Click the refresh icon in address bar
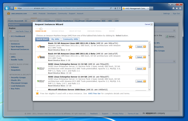This screenshot has width=188, height=121. [x=118, y=8]
